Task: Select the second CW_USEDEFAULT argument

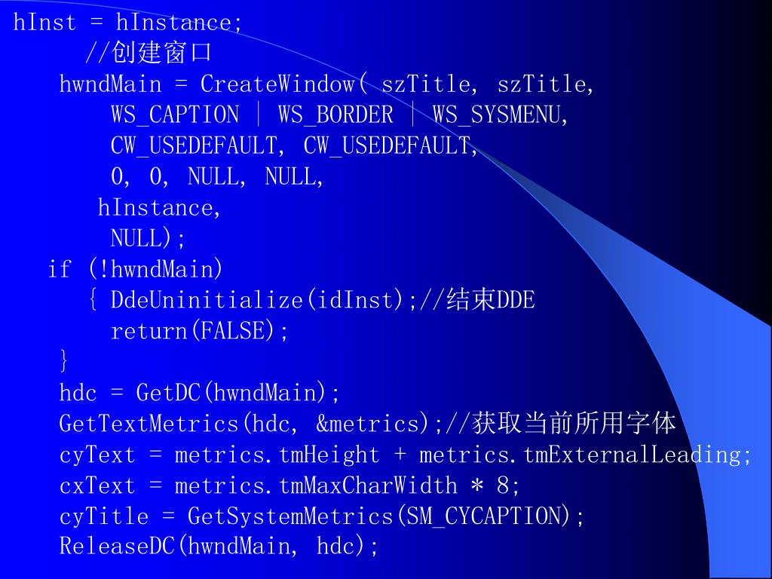Action: (x=387, y=146)
